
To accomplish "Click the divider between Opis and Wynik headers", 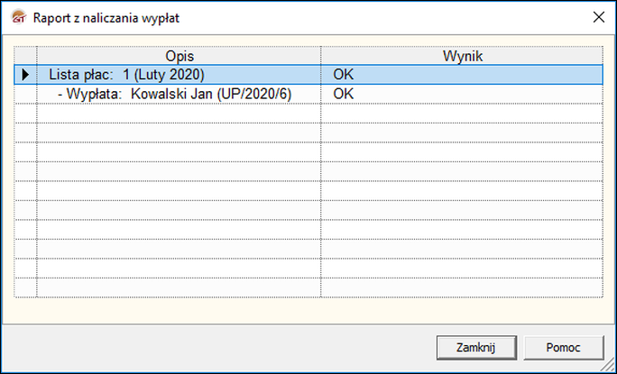I will tap(320, 56).
